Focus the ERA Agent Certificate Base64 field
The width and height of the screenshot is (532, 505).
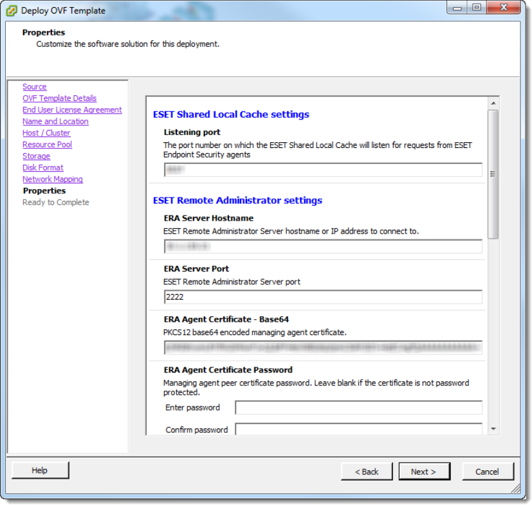pos(323,347)
